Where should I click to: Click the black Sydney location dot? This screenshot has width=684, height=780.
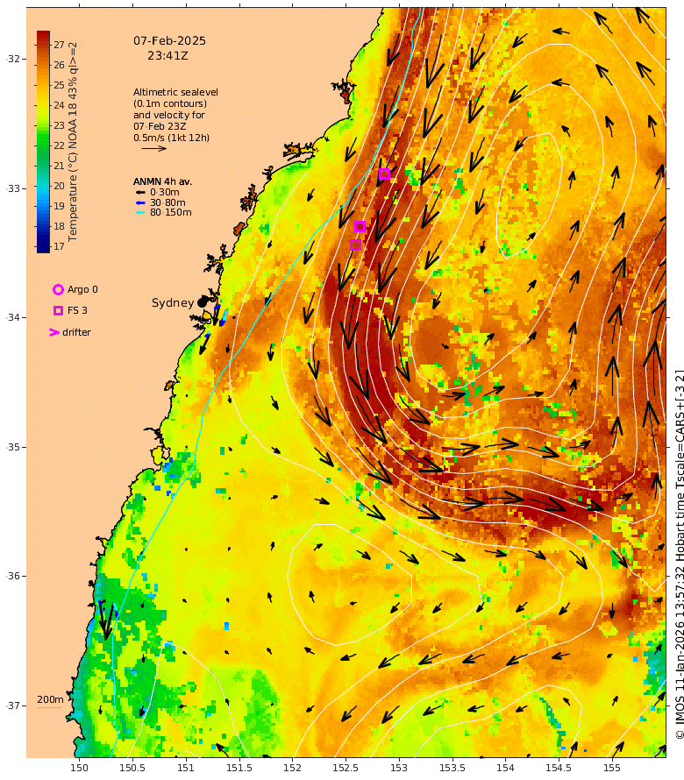(x=202, y=302)
